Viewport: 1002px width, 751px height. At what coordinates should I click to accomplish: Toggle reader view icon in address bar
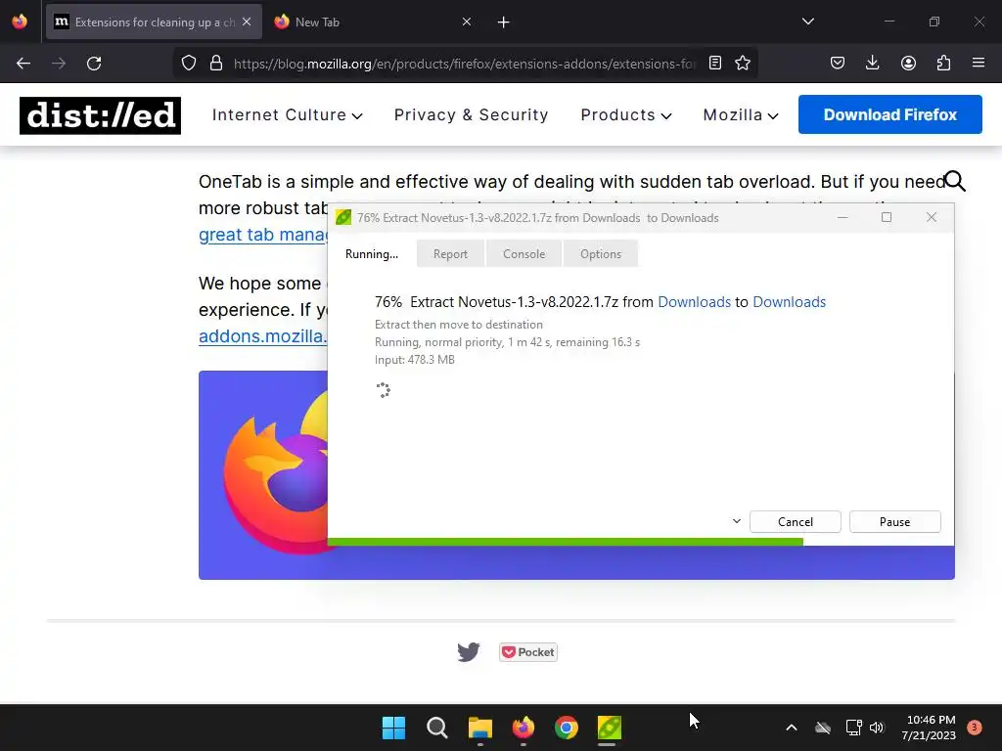(715, 64)
